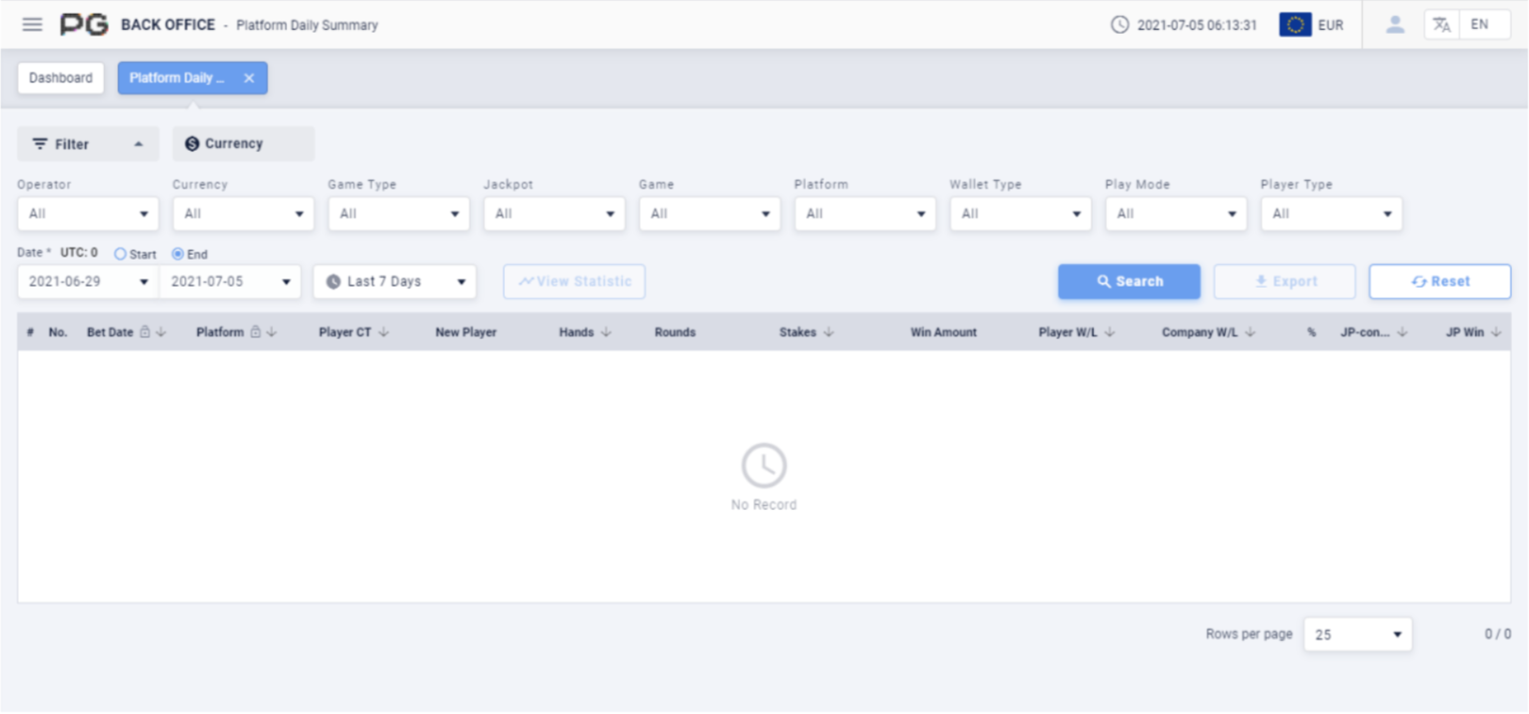Click the % column header
The image size is (1529, 714).
(1311, 332)
